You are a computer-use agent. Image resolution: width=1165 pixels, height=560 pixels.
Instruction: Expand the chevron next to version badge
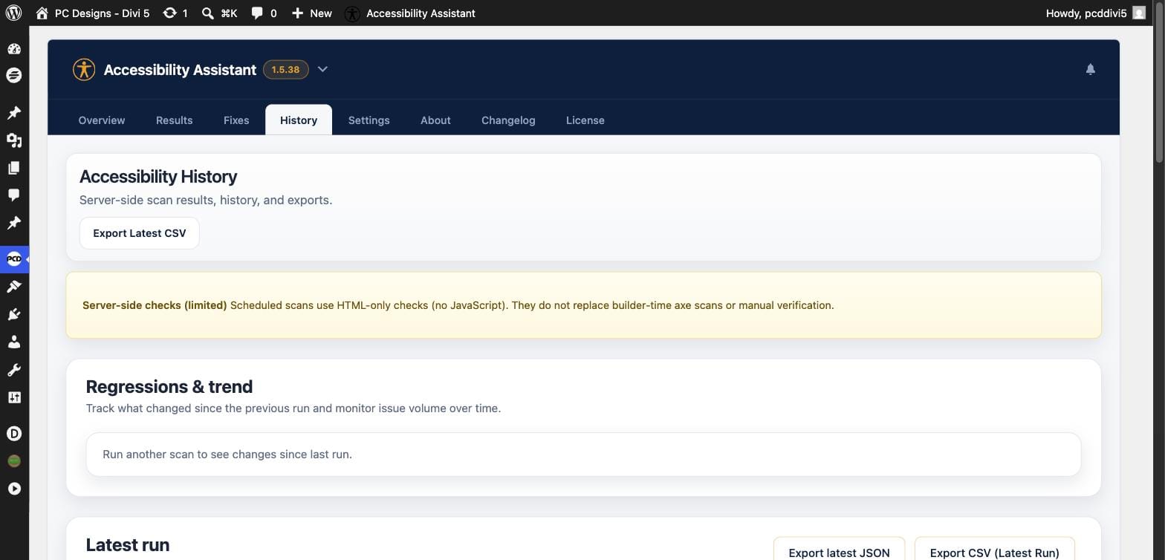click(x=322, y=69)
